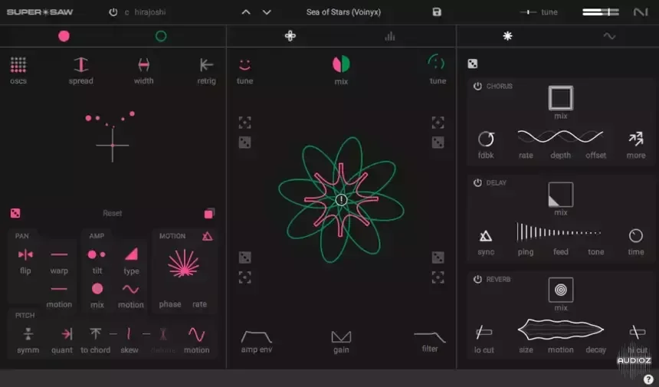Click the Native Instruments logo
The width and height of the screenshot is (659, 387).
coord(641,12)
